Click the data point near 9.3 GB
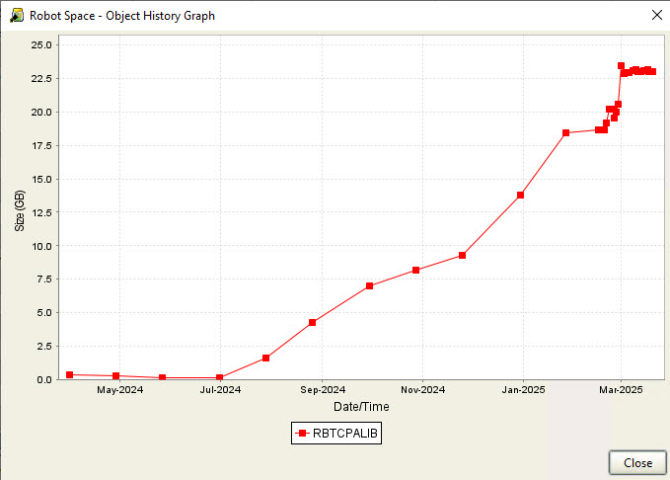The width and height of the screenshot is (670, 480). [x=462, y=256]
